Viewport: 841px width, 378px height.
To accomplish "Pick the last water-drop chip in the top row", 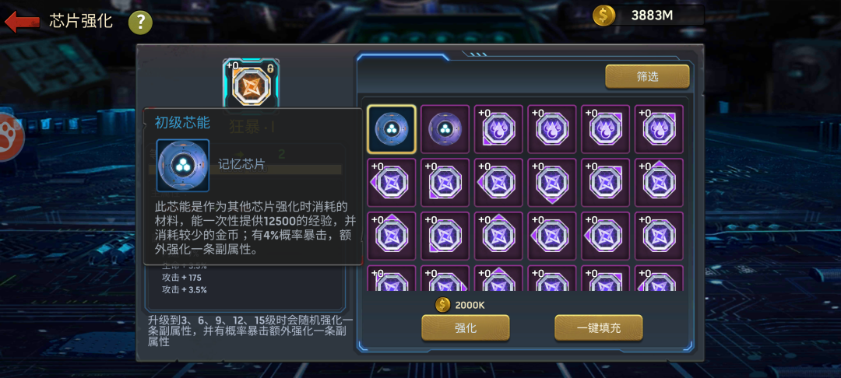I will coord(660,129).
